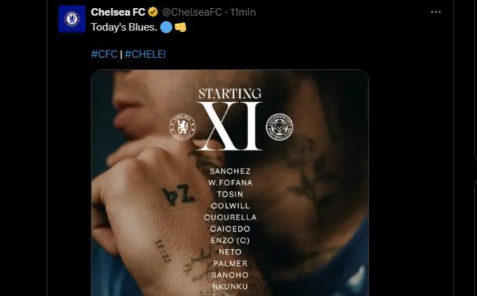
Task: Click the blue circle emoji
Action: 166,26
